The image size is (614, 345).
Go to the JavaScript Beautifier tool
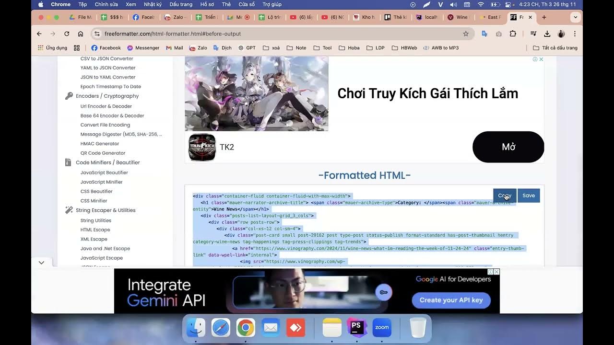104,172
